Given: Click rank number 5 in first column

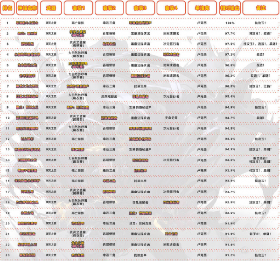Looking at the screenshot, I should pyautogui.click(x=7, y=65).
